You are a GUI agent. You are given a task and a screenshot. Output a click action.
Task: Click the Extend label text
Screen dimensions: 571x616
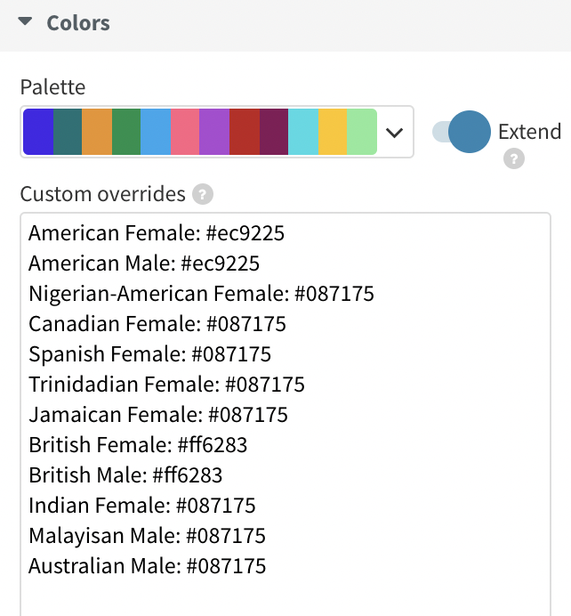coord(529,132)
